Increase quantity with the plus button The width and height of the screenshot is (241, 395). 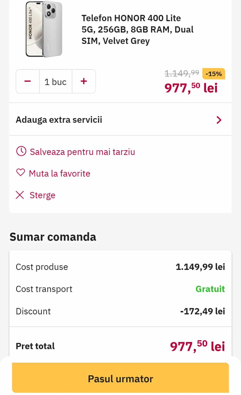click(x=84, y=81)
